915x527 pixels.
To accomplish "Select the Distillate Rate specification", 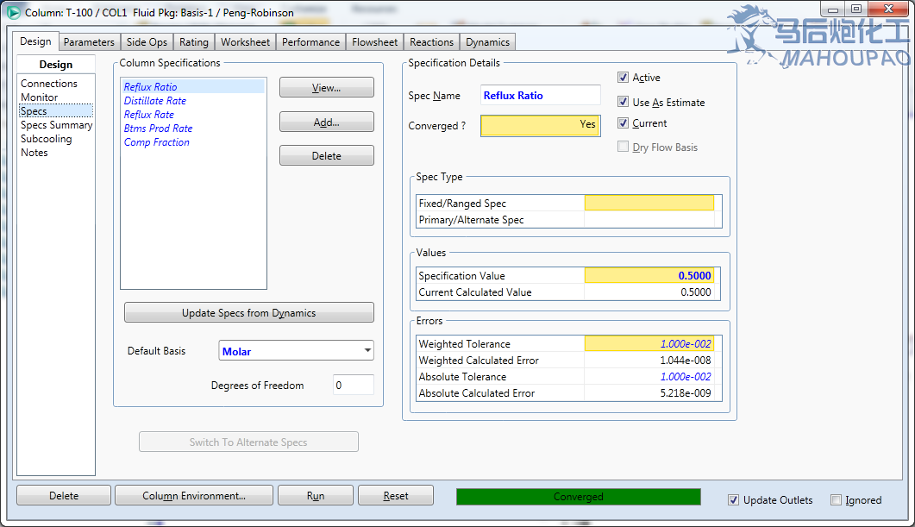I will 154,101.
